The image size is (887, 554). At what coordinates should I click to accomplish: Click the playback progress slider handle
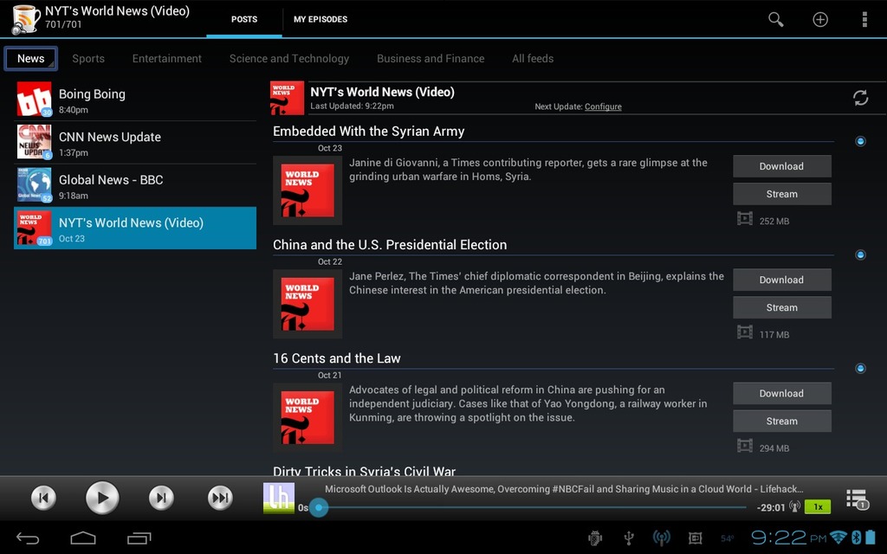pos(319,507)
